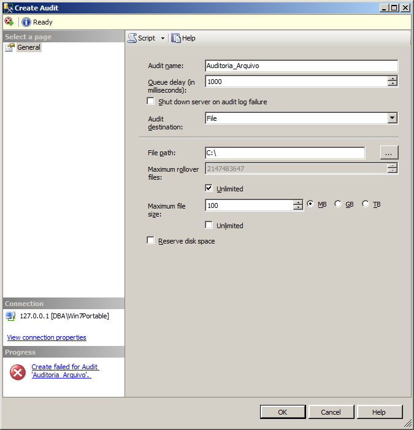Click the Audit name input field
The image size is (414, 430).
[301, 66]
